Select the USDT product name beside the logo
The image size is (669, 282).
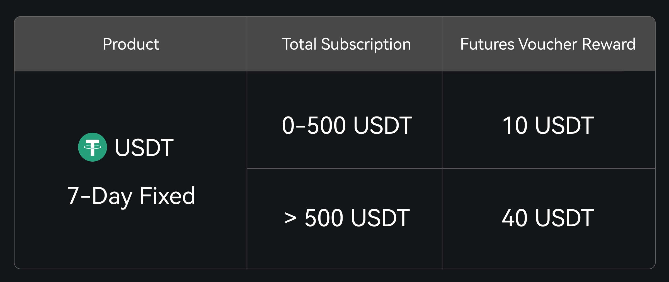tap(144, 147)
